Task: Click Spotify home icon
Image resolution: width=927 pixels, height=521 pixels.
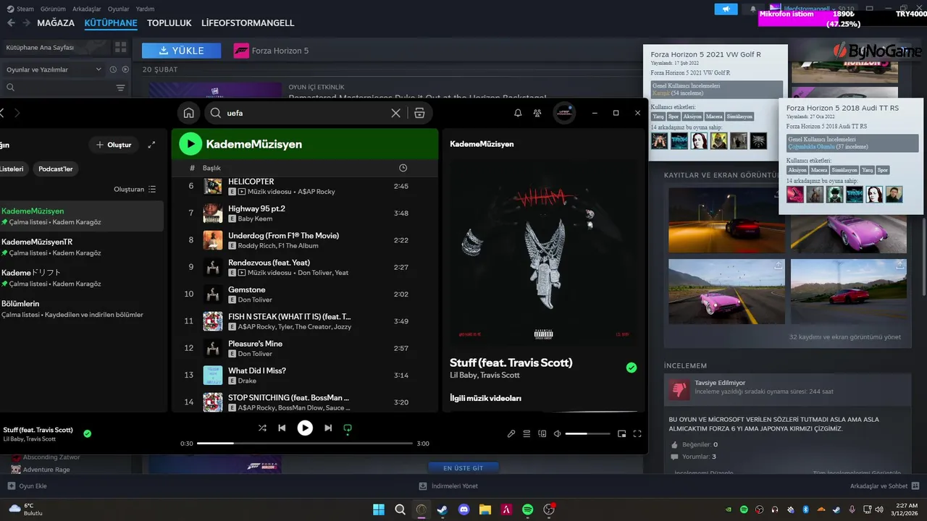Action: point(188,113)
